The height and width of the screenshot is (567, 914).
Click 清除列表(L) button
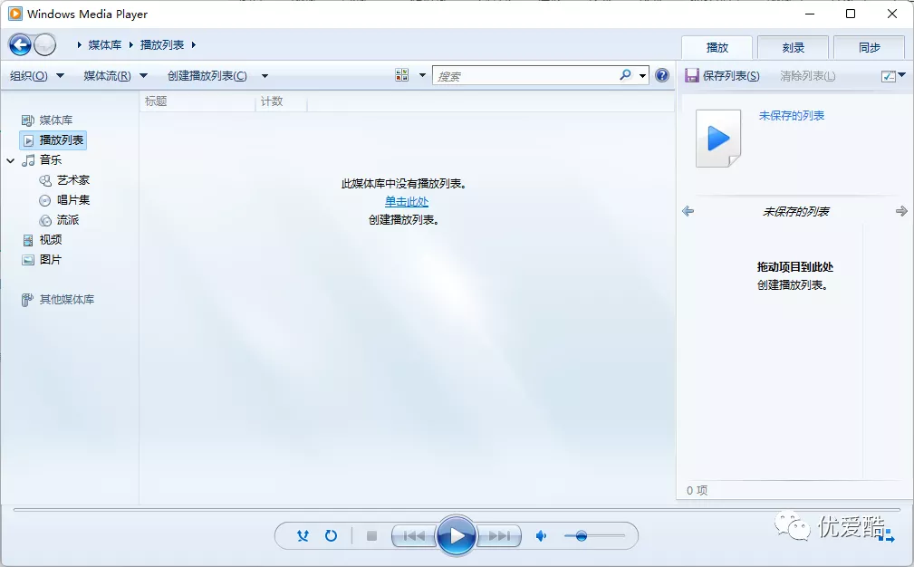(x=808, y=76)
